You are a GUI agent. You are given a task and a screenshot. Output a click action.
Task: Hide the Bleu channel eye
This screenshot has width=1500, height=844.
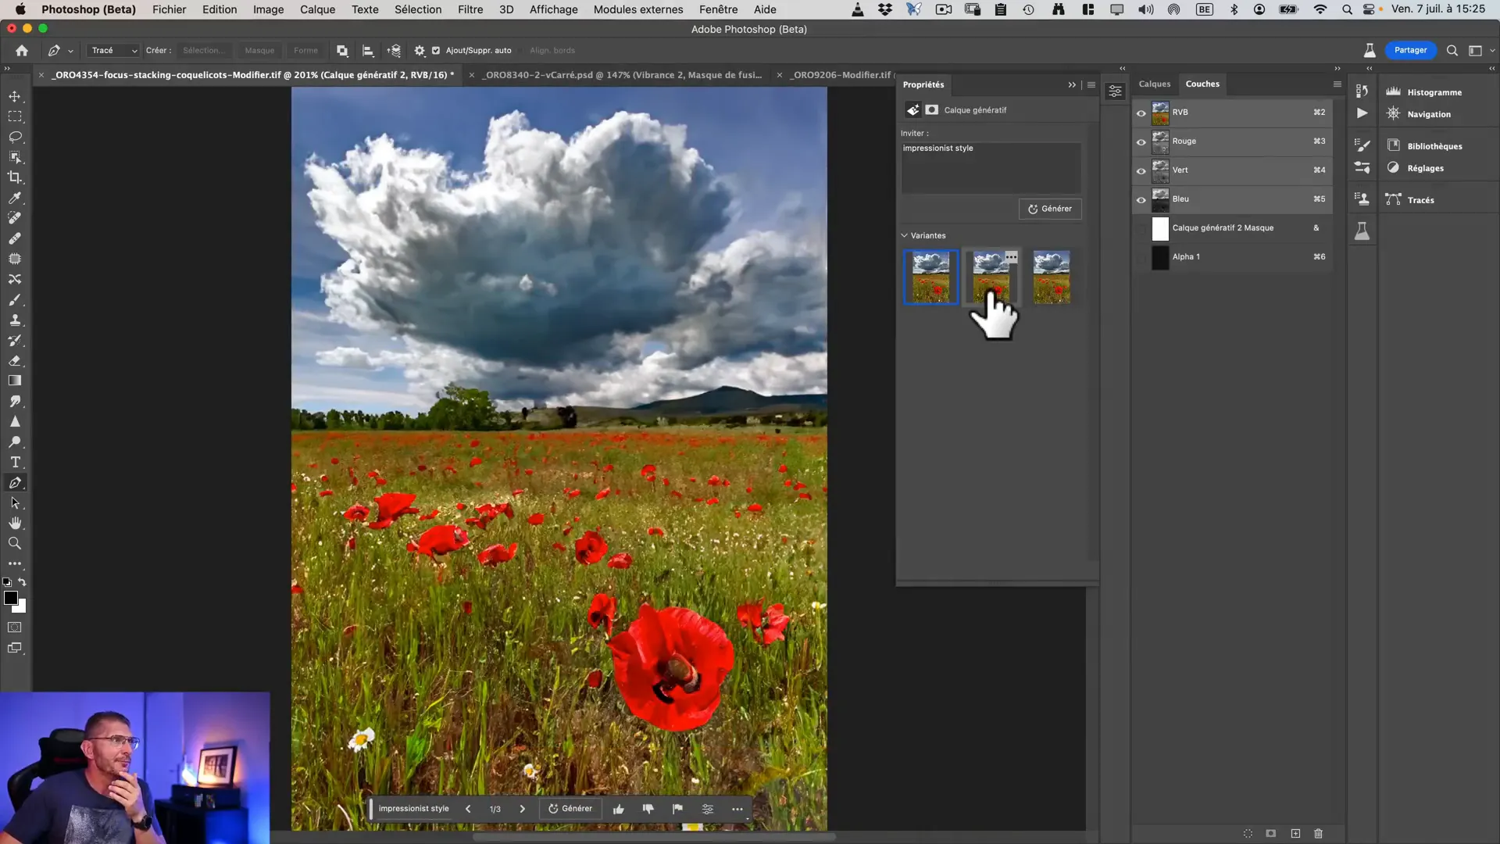pyautogui.click(x=1141, y=200)
